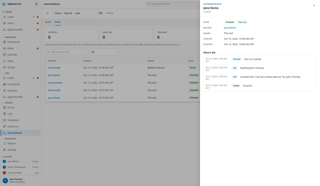Open Templates icon in sidebar
Image resolution: width=320 pixels, height=186 pixels.
point(4,120)
